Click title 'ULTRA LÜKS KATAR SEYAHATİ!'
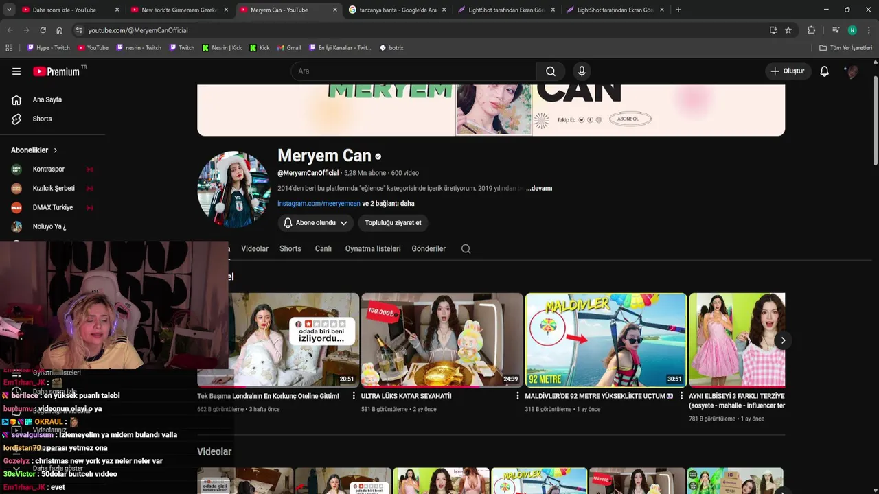The image size is (879, 494). pos(406,396)
